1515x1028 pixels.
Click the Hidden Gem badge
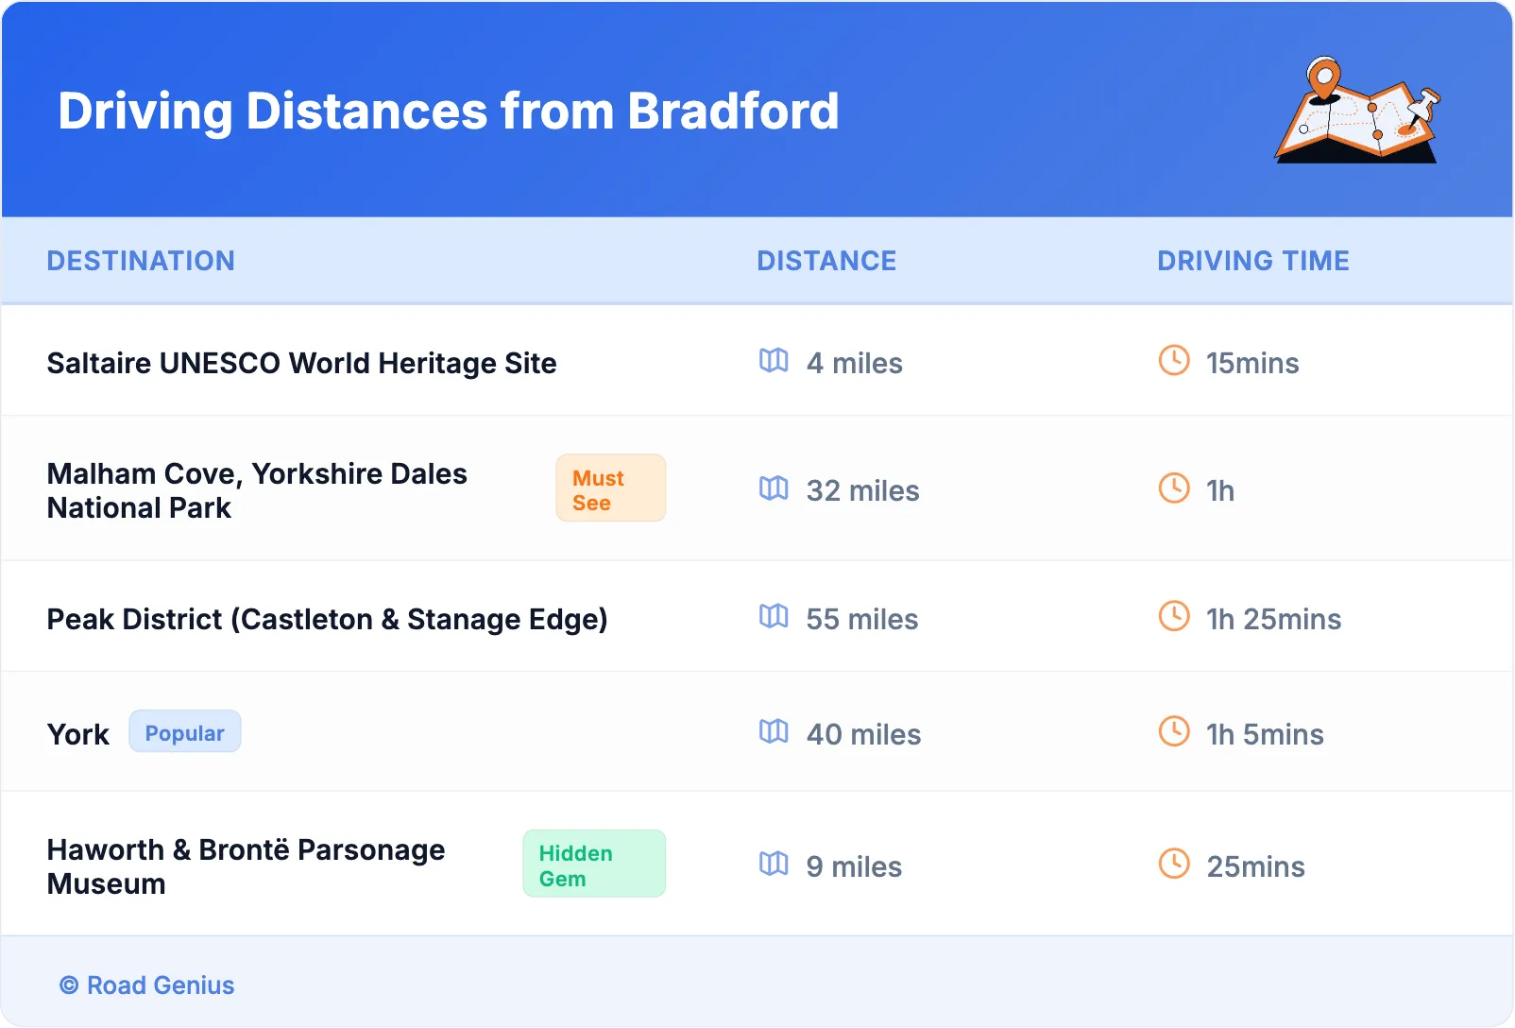[594, 865]
